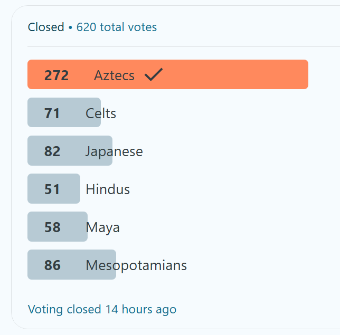Click the Japanese label text
This screenshot has height=335, width=340.
(x=114, y=151)
